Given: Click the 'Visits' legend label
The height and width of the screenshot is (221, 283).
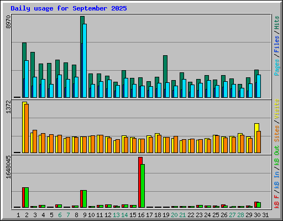Looking at the screenshot, I should [x=277, y=109].
